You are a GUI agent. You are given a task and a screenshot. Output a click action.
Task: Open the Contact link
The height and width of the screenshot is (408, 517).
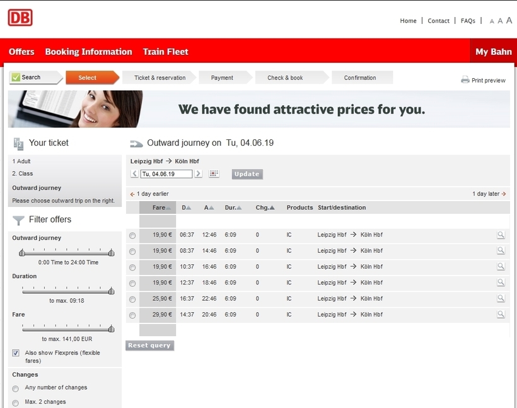click(x=439, y=21)
